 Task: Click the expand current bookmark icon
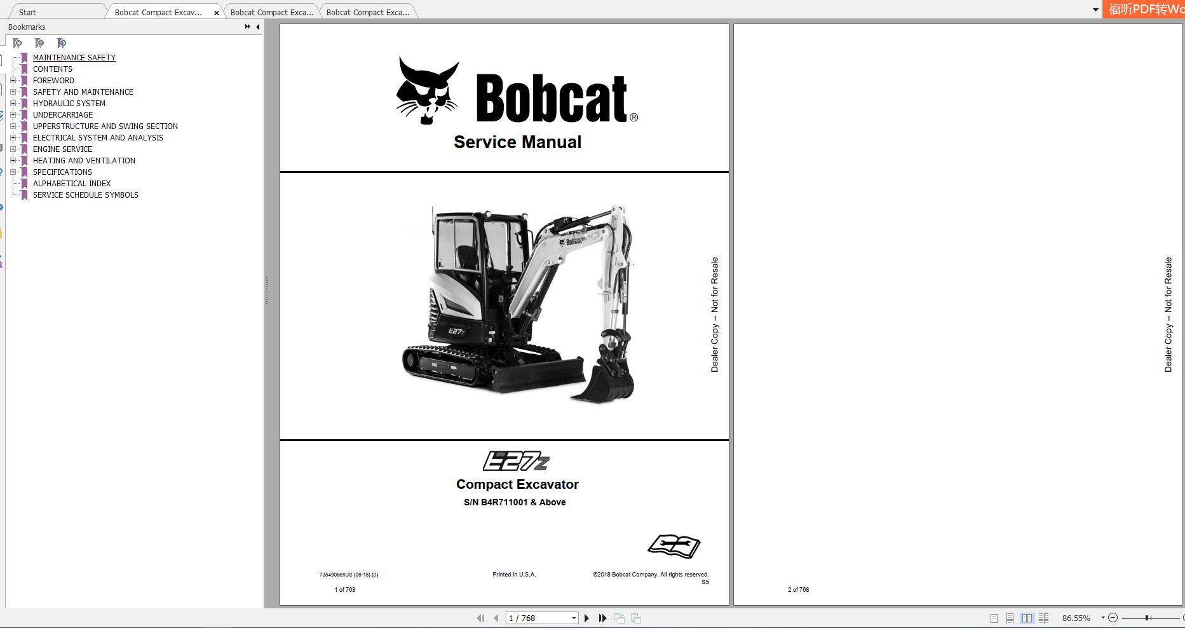[x=62, y=43]
